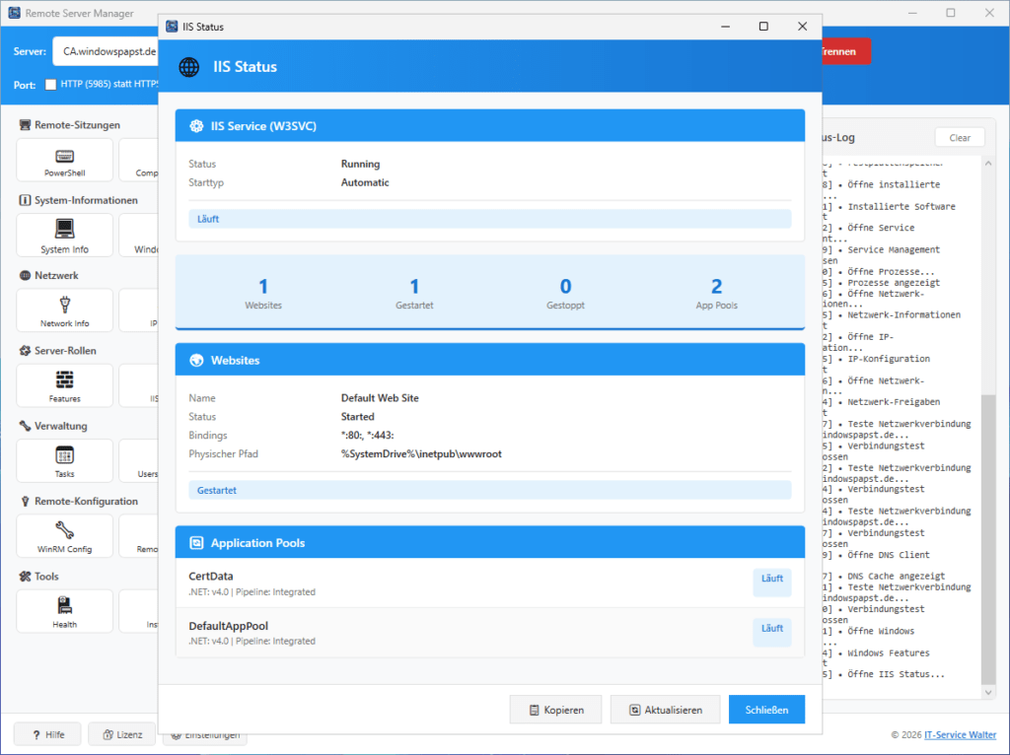This screenshot has width=1010, height=755.
Task: Click the Kopieren button in the dialog
Action: coord(555,709)
